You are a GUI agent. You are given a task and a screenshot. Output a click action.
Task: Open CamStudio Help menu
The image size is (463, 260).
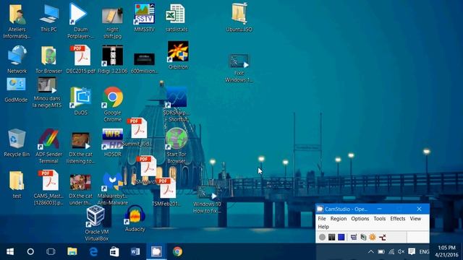pyautogui.click(x=323, y=227)
